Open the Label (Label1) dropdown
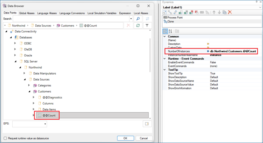The image size is (263, 143). point(260,7)
